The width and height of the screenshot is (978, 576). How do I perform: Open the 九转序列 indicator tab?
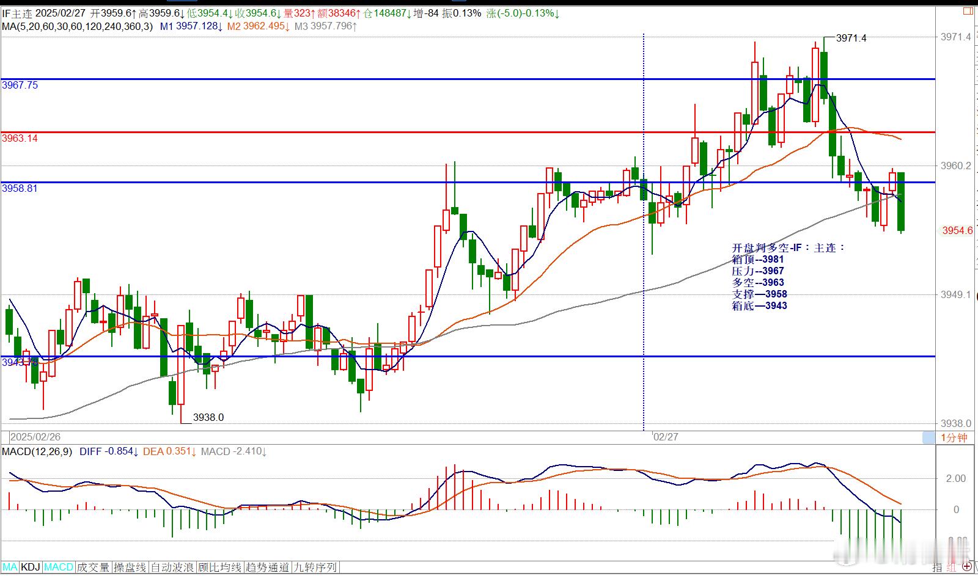[315, 567]
